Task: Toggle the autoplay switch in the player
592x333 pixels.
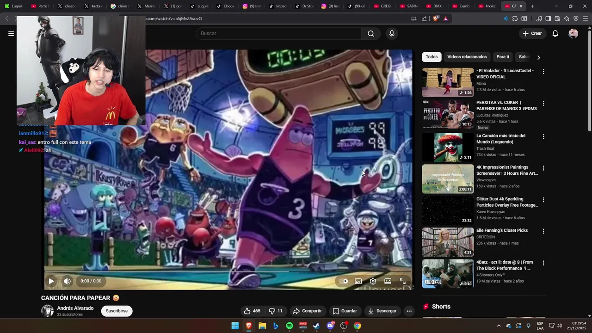Action: (343, 281)
